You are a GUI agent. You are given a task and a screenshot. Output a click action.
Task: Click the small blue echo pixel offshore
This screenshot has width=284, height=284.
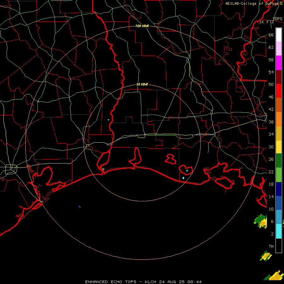coord(79,206)
